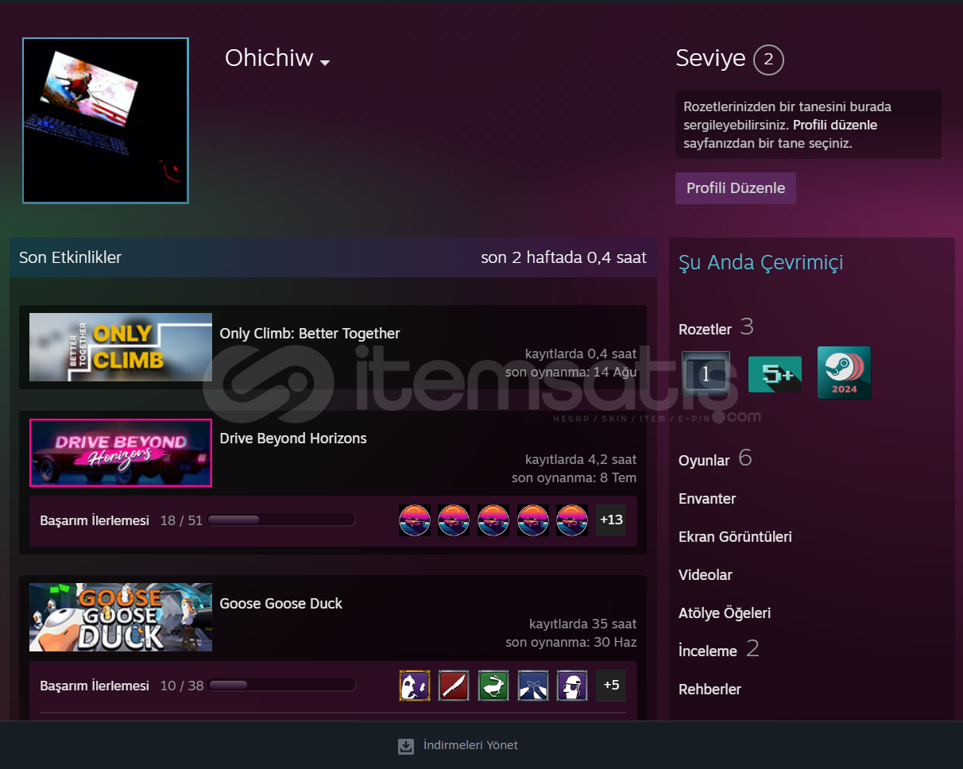963x769 pixels.
Task: Click the Drive Beyond Horizons achievement progress bar
Action: [280, 520]
